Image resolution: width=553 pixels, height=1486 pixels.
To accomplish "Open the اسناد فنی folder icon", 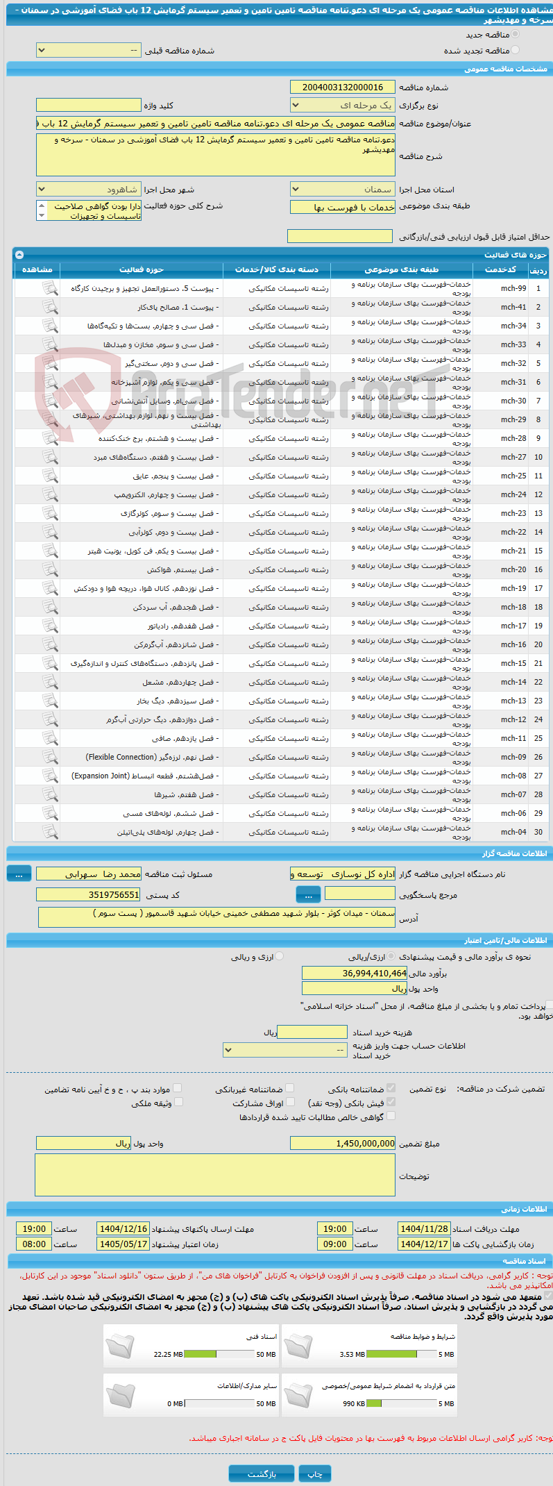I will (x=120, y=1346).
